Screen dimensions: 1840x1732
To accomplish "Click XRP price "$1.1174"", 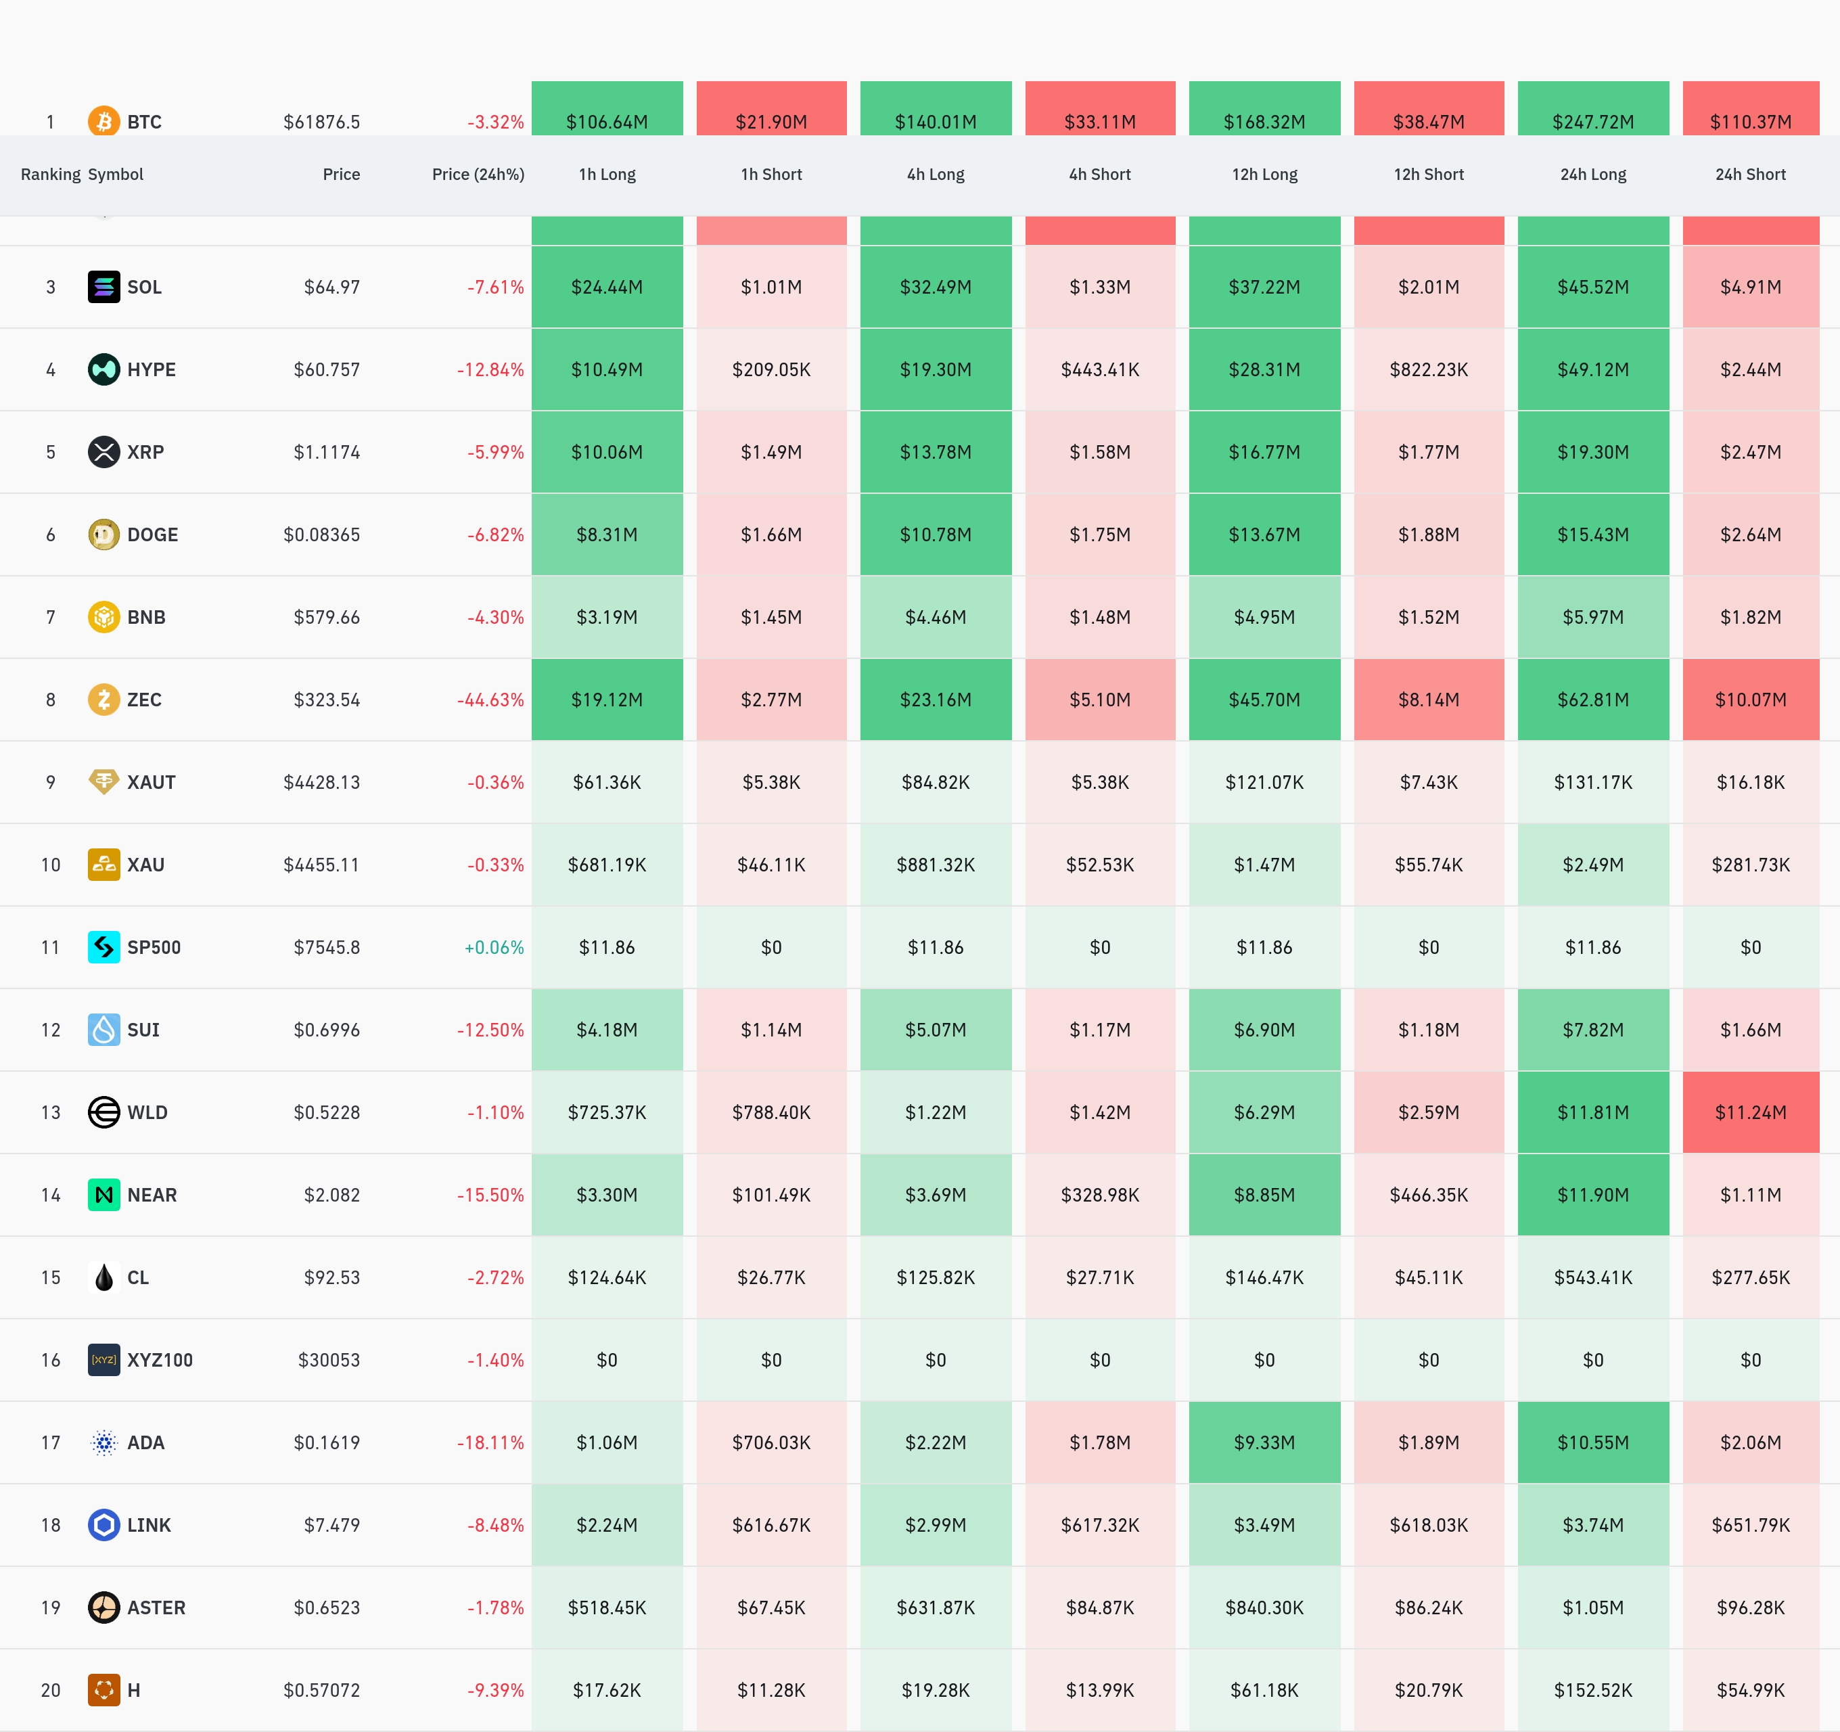I will pos(327,452).
